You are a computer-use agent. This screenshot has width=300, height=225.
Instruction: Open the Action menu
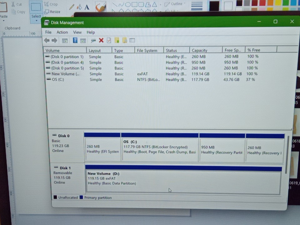coord(62,32)
